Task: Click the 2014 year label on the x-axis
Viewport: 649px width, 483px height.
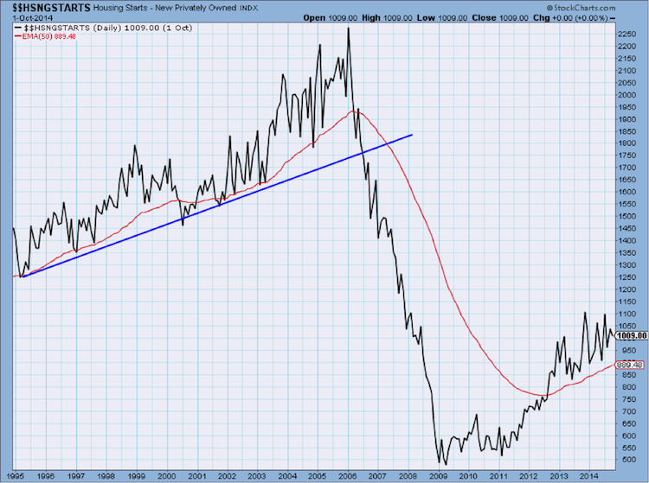Action: 588,476
